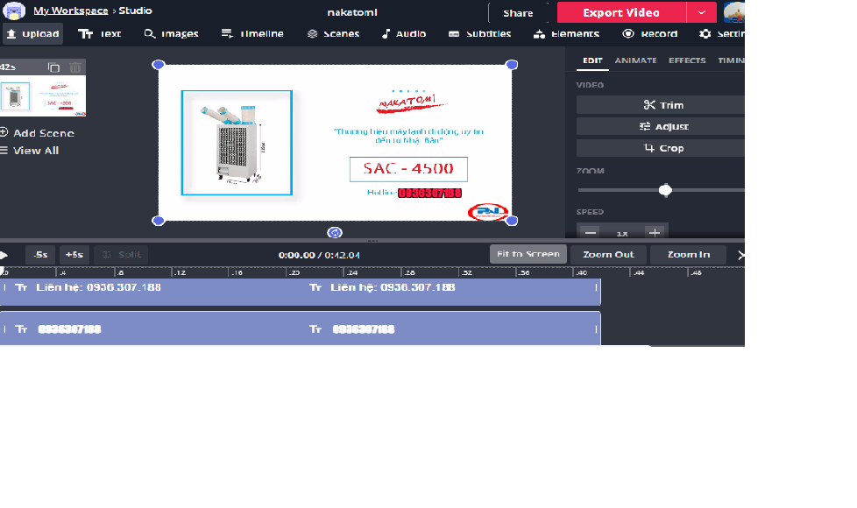Image resolution: width=857 pixels, height=508 pixels.
Task: Select the Nakatomi logo on canvas
Action: (x=410, y=102)
